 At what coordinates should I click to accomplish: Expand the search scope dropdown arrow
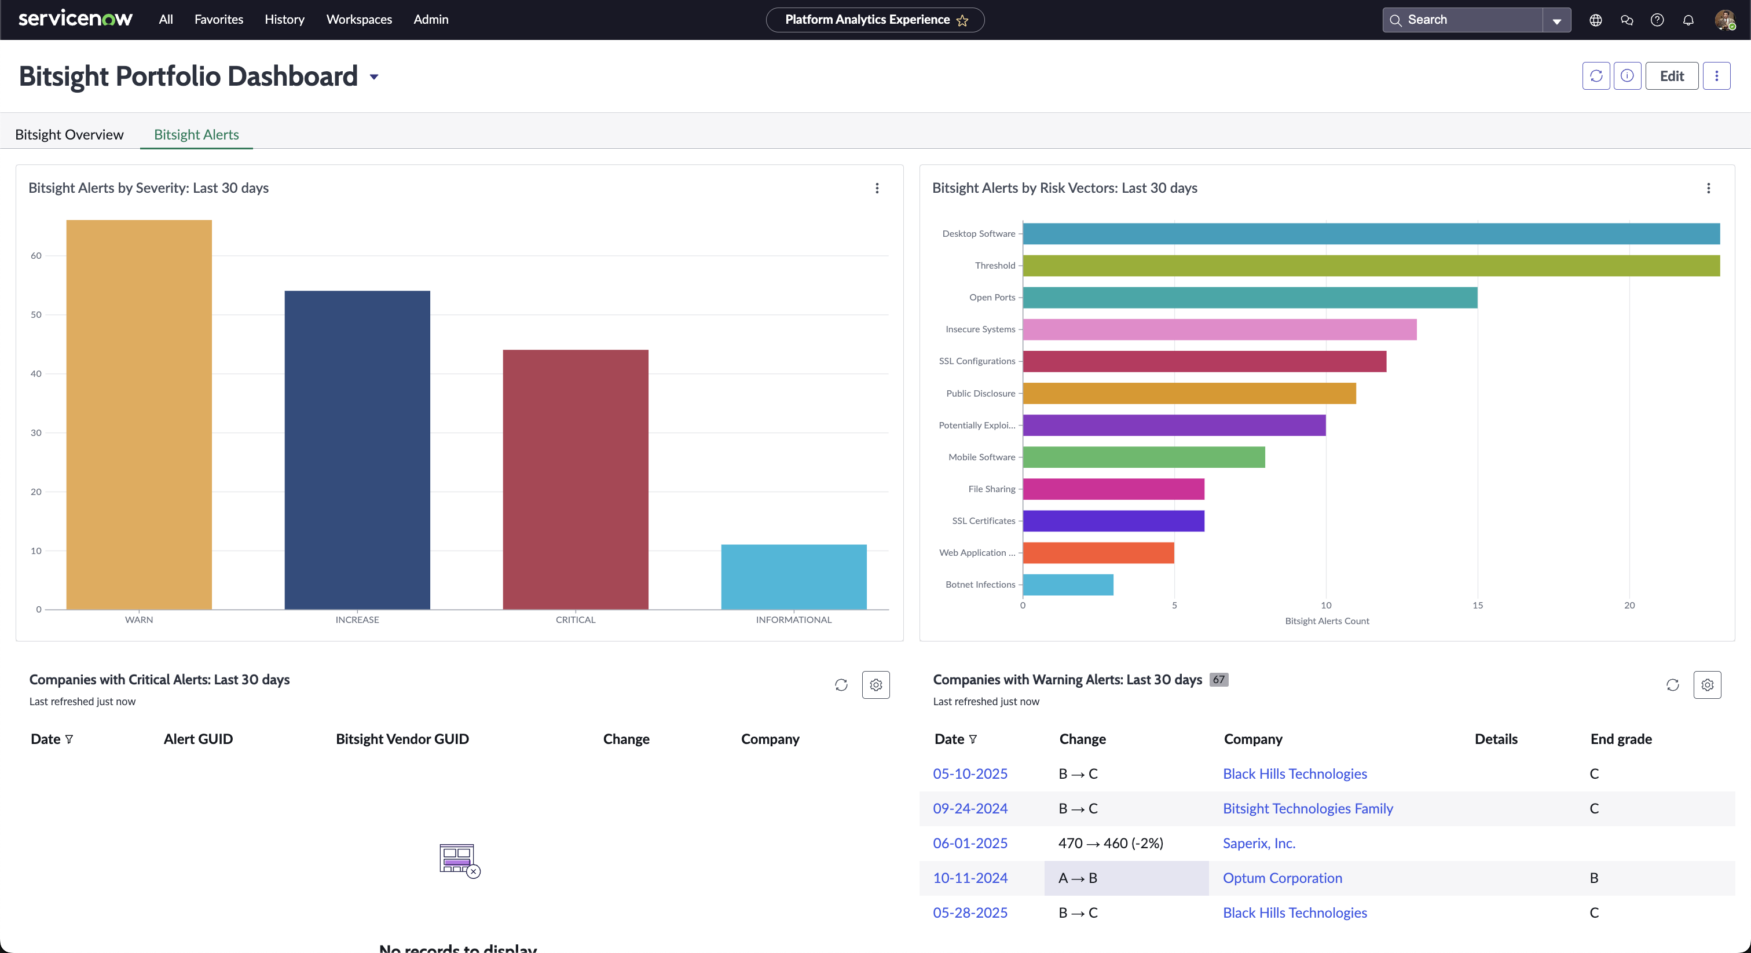(x=1556, y=20)
